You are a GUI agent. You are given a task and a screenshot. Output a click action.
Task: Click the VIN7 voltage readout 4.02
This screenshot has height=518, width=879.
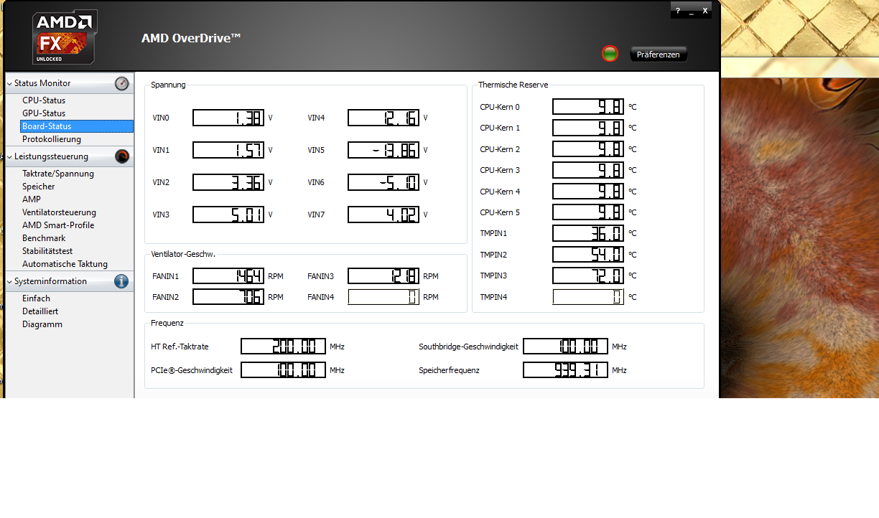tap(383, 215)
